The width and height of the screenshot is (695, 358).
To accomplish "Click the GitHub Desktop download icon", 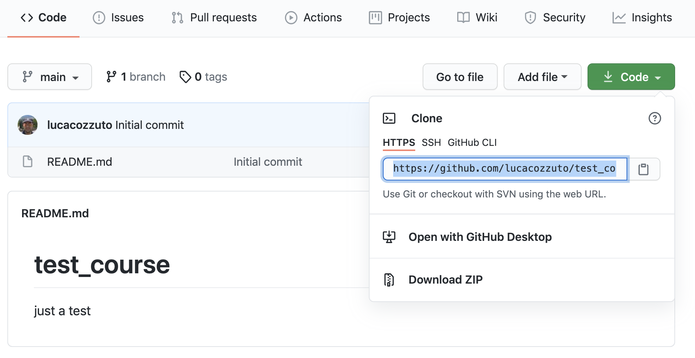I will tap(389, 237).
